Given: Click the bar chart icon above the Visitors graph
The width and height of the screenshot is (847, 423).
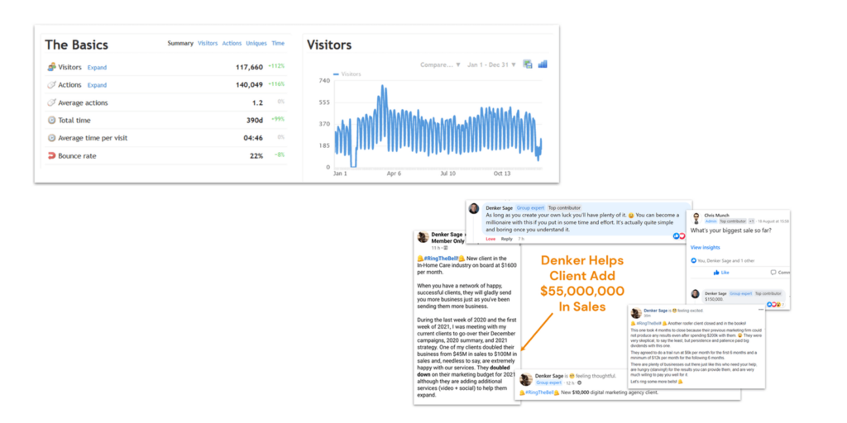Looking at the screenshot, I should tap(543, 64).
